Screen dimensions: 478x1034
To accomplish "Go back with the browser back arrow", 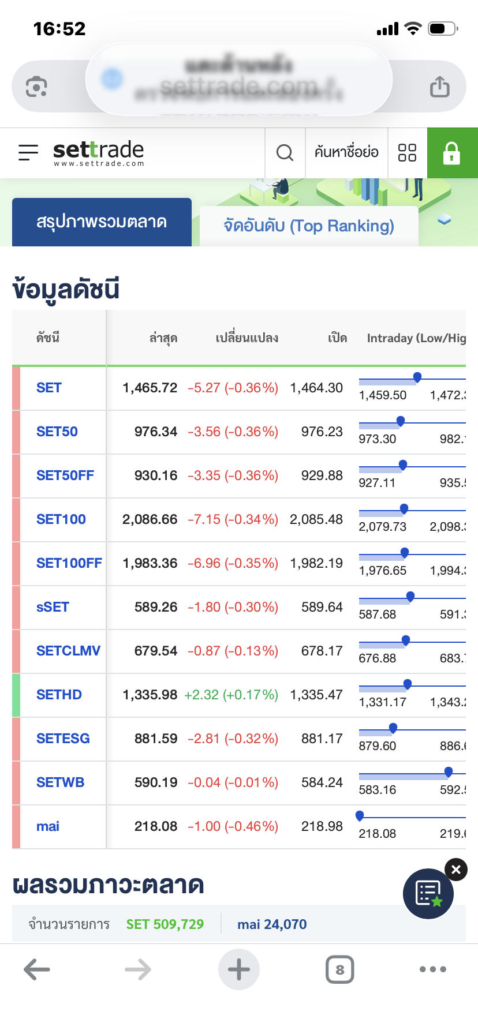I will (37, 969).
